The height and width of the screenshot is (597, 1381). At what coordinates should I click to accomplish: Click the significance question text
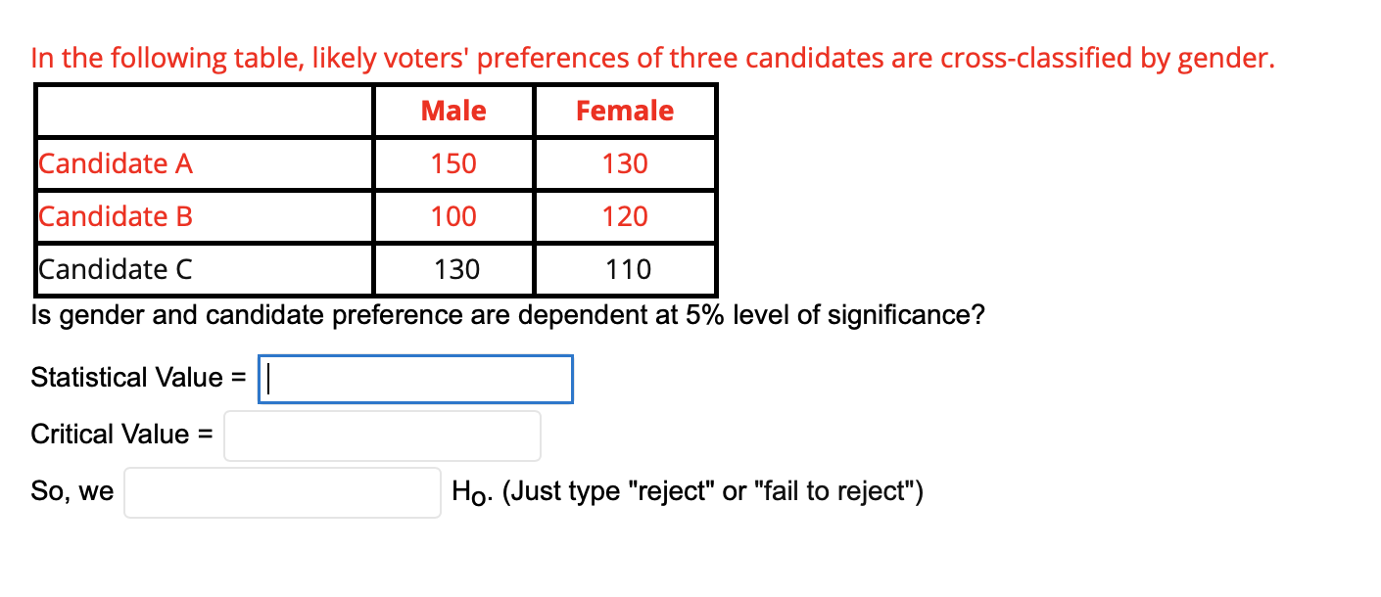(508, 314)
